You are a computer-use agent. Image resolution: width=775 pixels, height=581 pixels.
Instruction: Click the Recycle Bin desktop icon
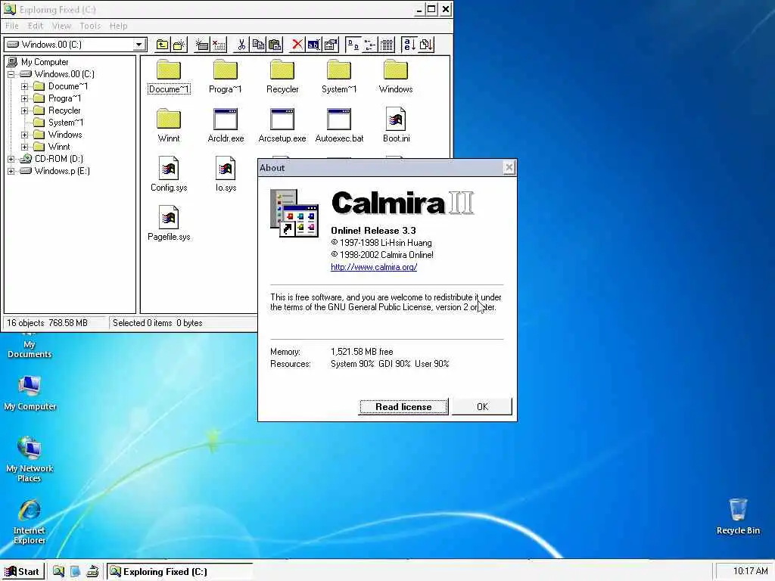click(x=738, y=517)
